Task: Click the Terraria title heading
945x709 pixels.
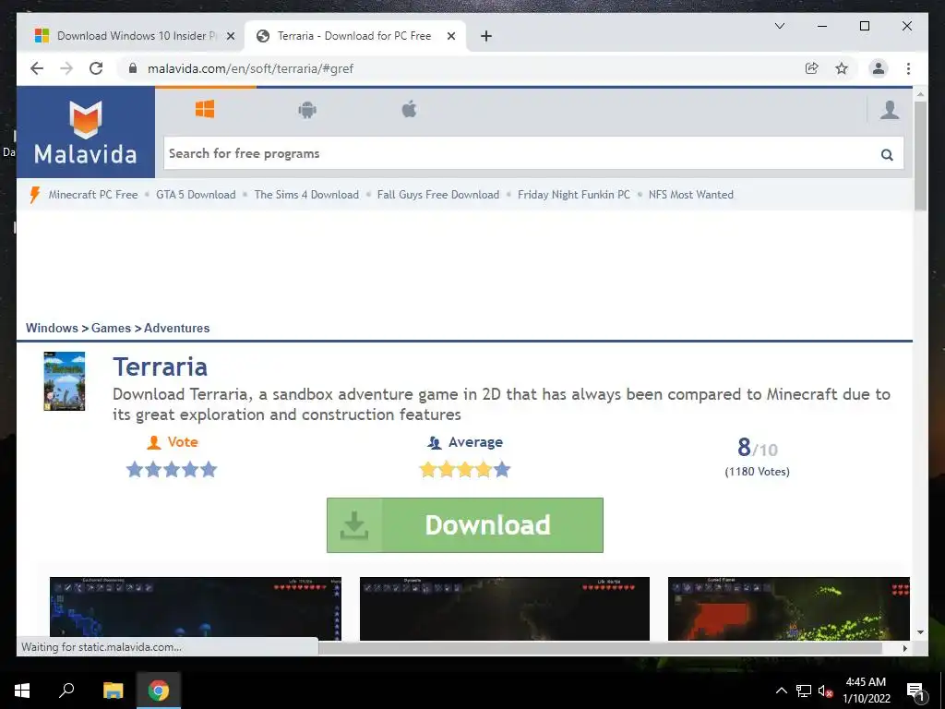Action: (161, 367)
